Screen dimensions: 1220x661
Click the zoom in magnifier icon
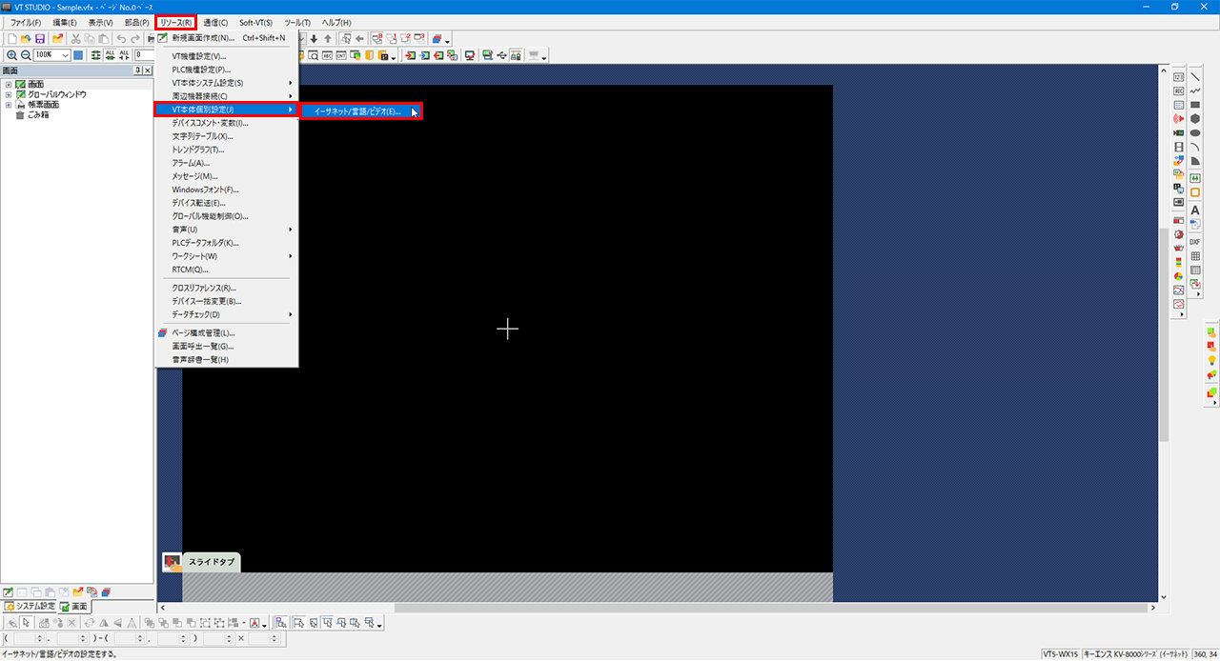tap(11, 55)
